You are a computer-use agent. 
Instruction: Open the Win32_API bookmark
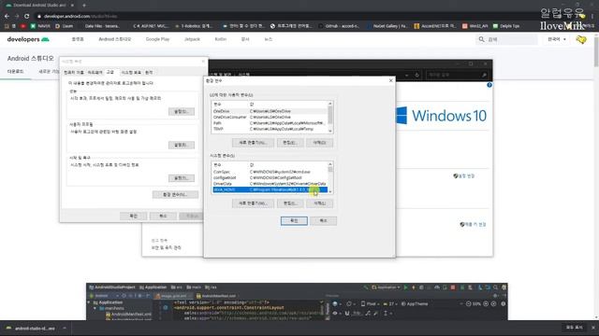[x=475, y=26]
